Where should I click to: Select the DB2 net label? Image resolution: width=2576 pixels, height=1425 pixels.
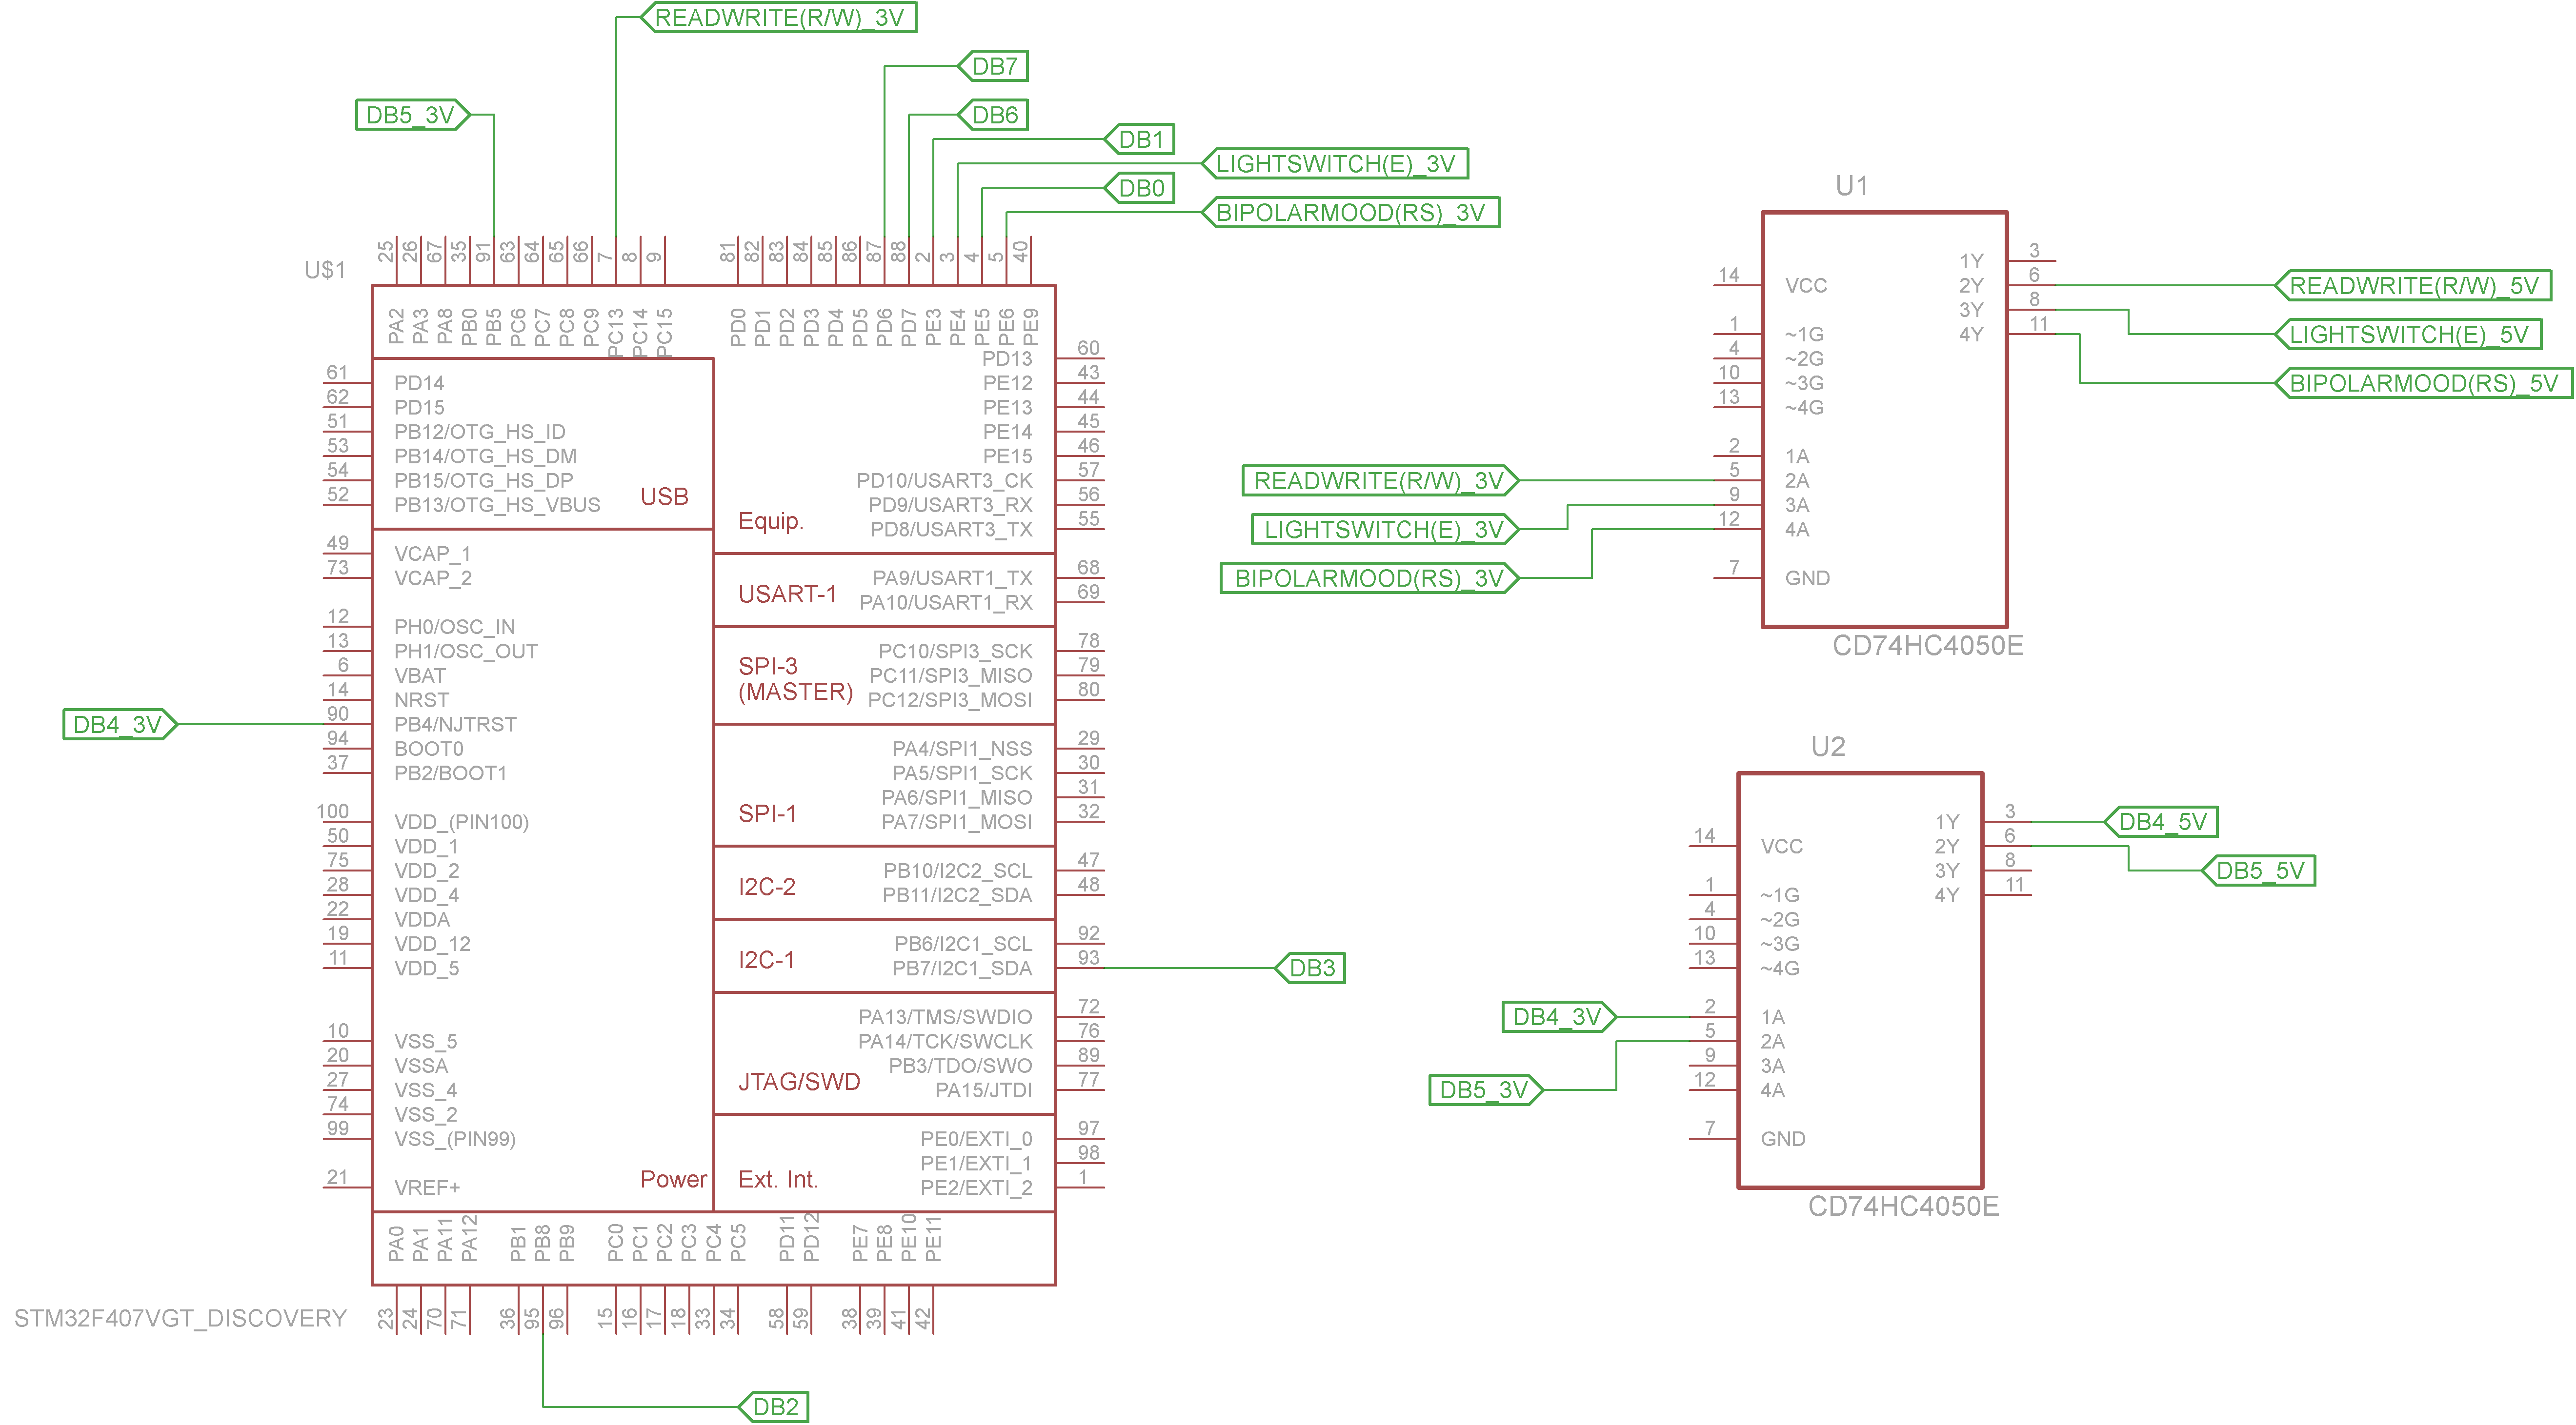(x=774, y=1406)
